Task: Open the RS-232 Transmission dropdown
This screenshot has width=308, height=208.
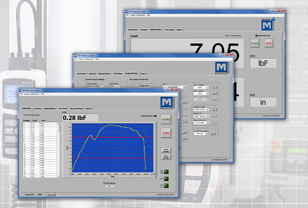Action: [201, 133]
